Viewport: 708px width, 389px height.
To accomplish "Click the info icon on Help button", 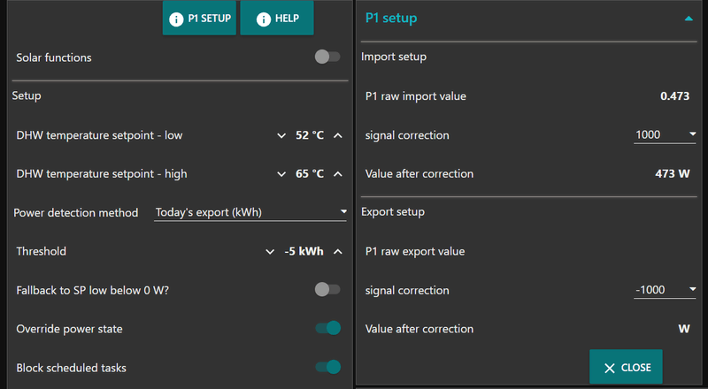I will pos(263,18).
